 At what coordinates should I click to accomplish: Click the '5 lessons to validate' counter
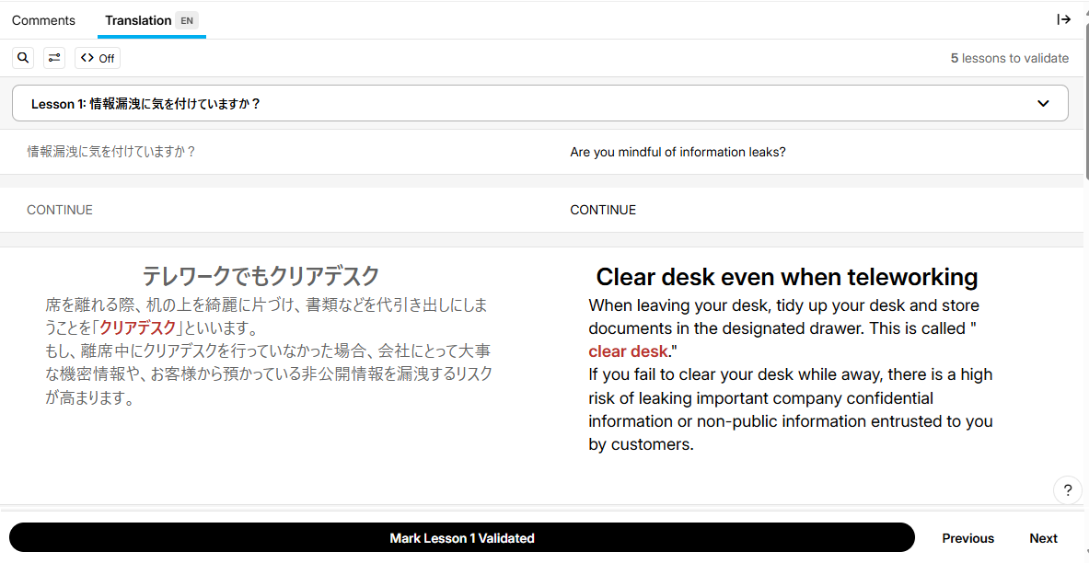tap(1009, 58)
